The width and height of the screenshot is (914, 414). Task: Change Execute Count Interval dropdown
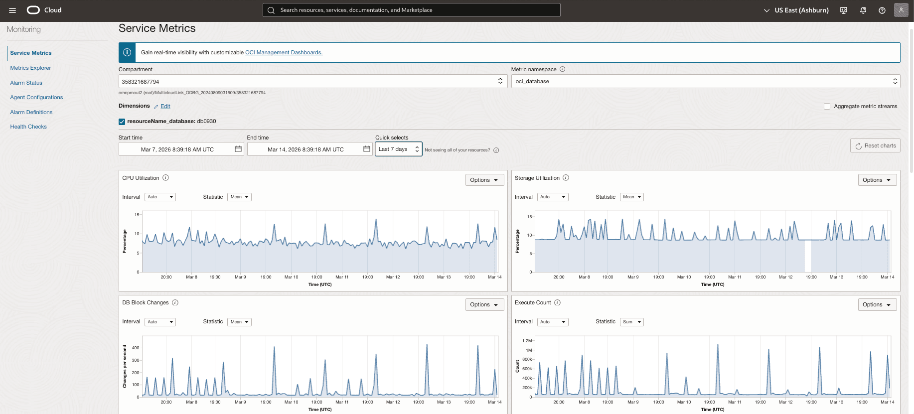click(x=553, y=322)
